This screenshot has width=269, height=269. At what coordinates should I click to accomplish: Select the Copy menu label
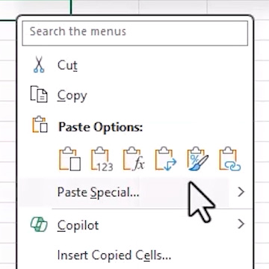(72, 96)
